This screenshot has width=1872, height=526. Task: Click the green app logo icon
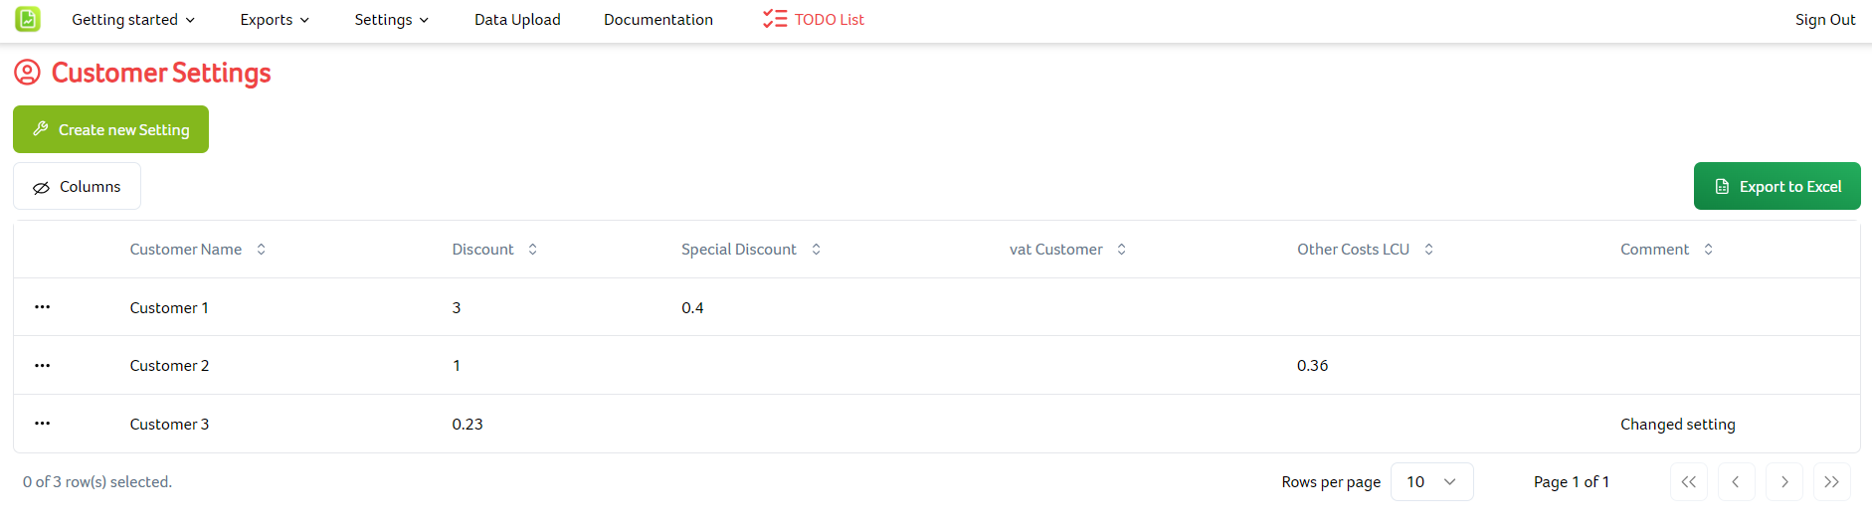pyautogui.click(x=28, y=19)
